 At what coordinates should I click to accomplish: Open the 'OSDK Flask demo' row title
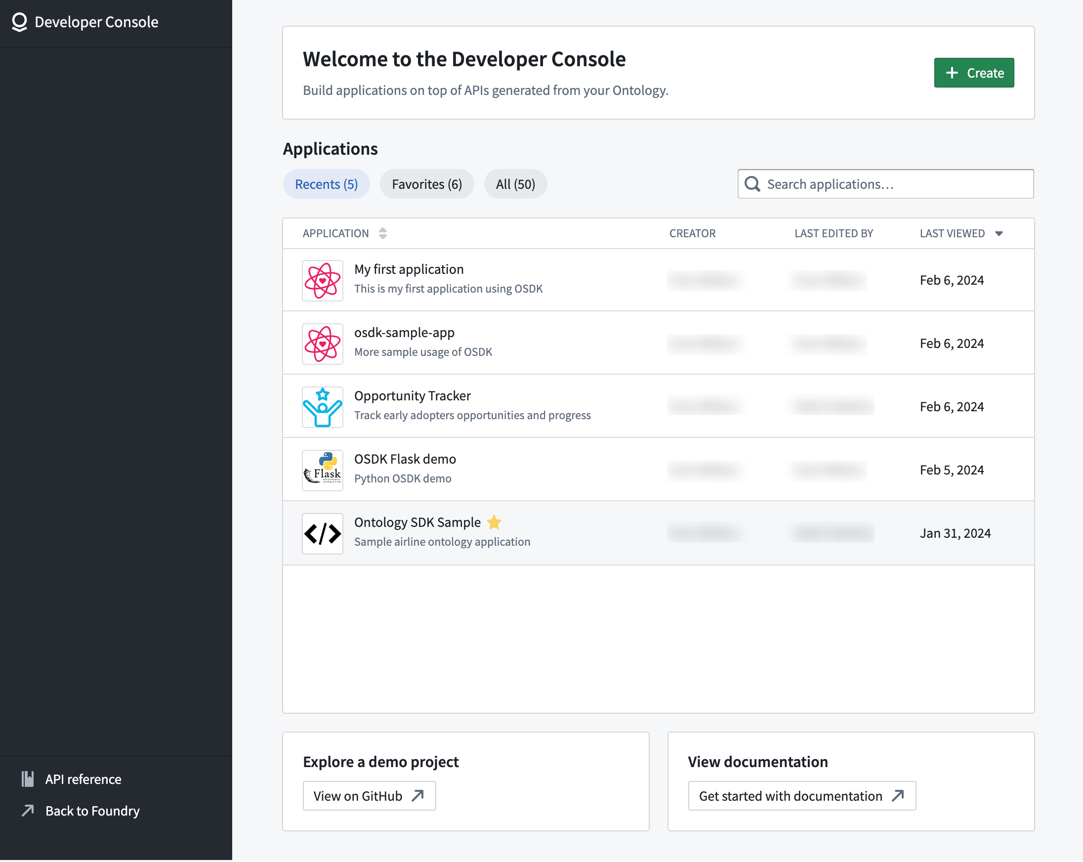405,459
